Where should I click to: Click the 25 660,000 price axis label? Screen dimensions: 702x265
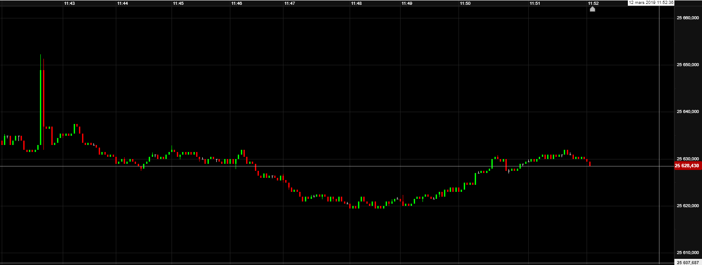[688, 18]
